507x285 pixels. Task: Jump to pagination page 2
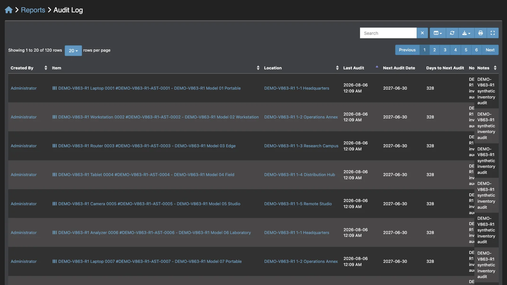(434, 50)
